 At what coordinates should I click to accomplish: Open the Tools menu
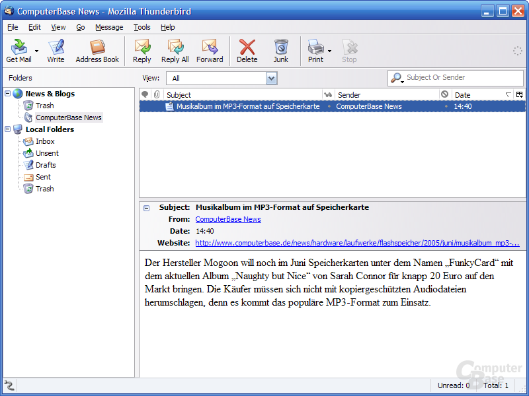(142, 27)
